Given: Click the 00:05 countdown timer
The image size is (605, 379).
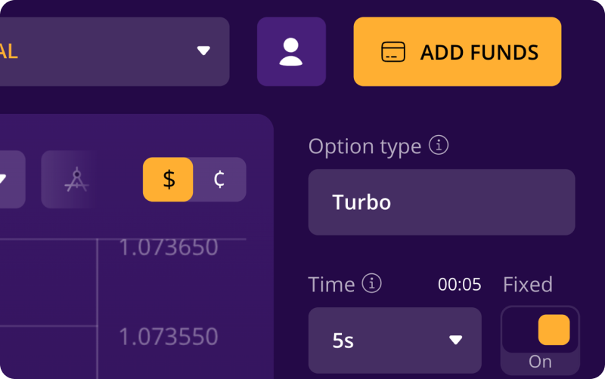Looking at the screenshot, I should pyautogui.click(x=460, y=285).
